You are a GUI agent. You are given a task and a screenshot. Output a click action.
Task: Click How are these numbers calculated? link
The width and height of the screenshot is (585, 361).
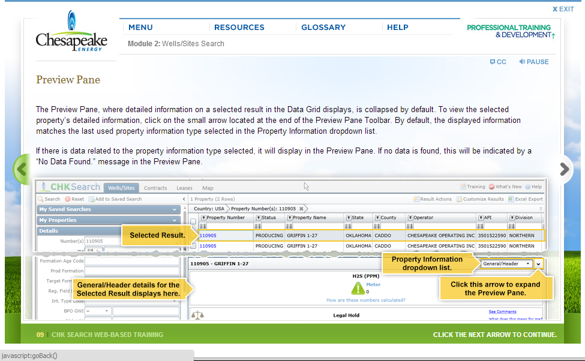tap(365, 300)
